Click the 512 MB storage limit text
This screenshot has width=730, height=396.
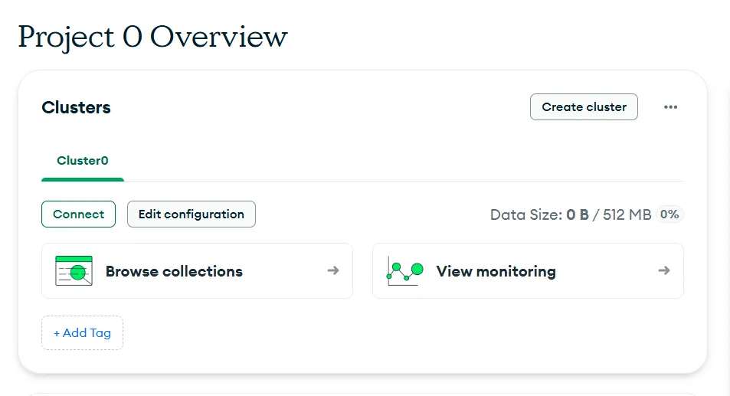coord(627,214)
